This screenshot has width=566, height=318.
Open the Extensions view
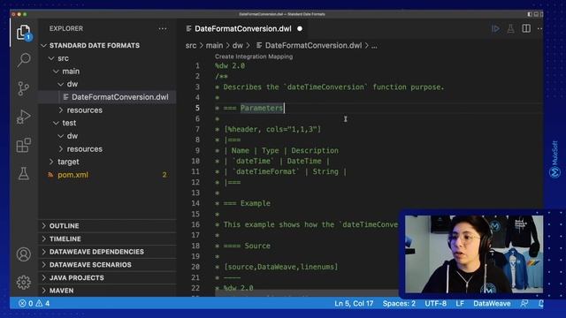click(x=24, y=145)
